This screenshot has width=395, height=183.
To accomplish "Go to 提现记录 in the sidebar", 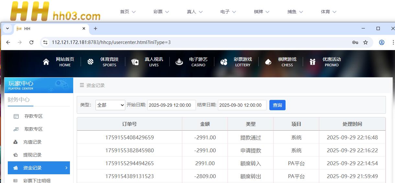I will pos(32,155).
